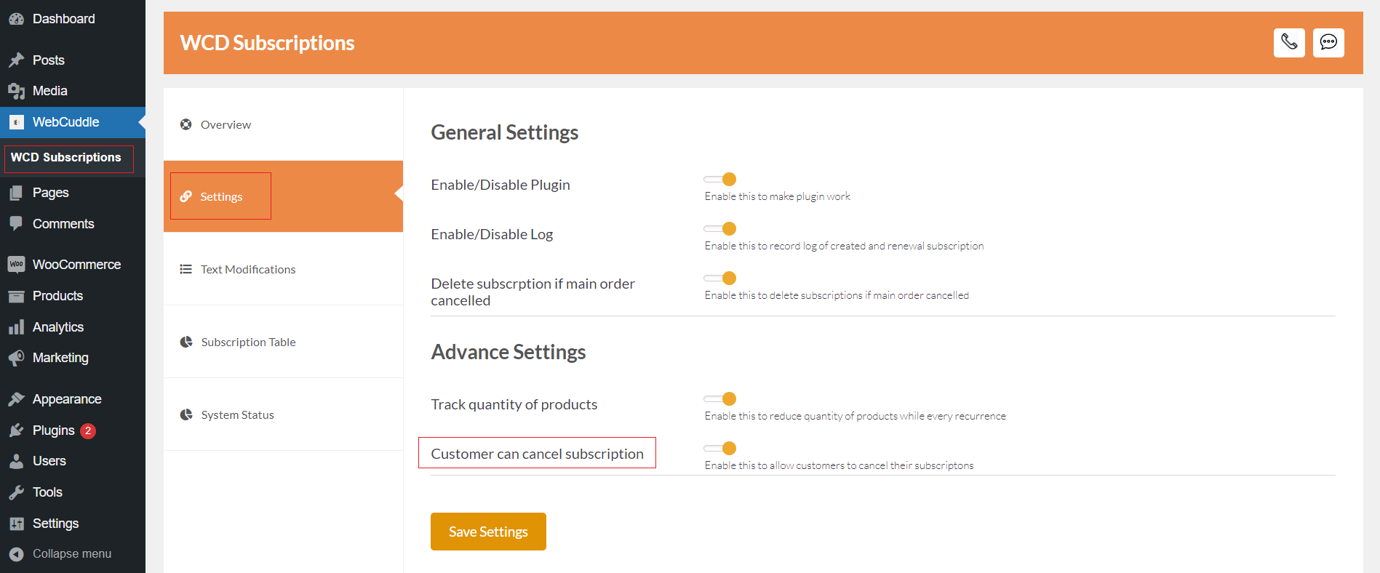The width and height of the screenshot is (1380, 573).
Task: Click the pie icon beside System Status
Action: (186, 414)
